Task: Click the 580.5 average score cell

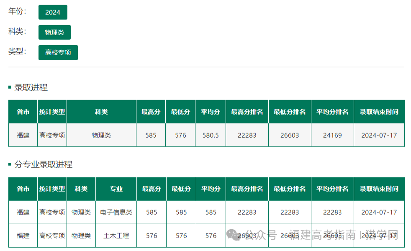Action: click(x=211, y=135)
